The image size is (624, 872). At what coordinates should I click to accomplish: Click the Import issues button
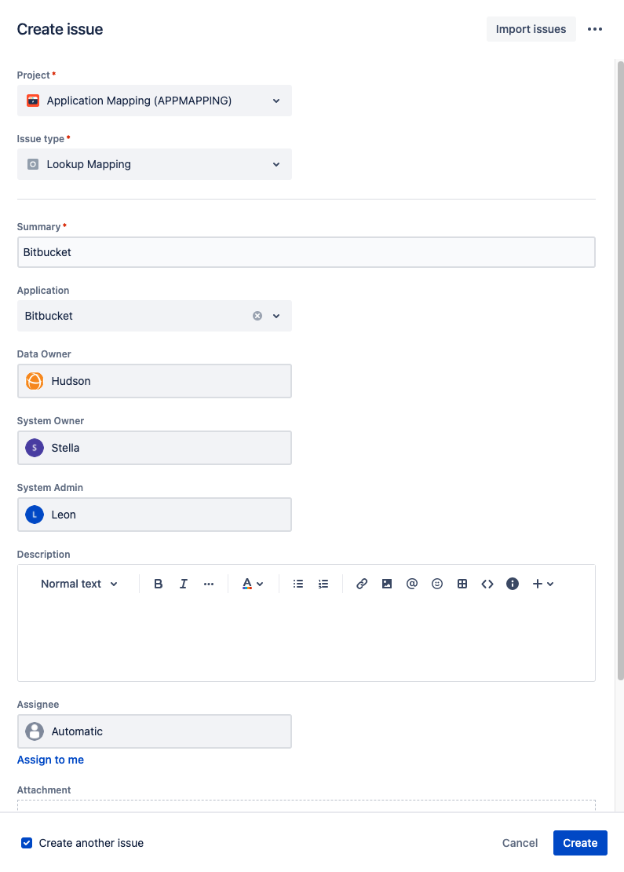531,29
